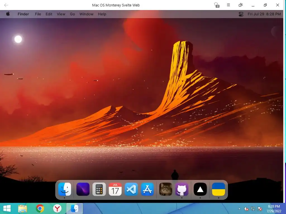Open File Explorer from the taskbar
The height and width of the screenshot is (214, 286).
pyautogui.click(x=23, y=208)
